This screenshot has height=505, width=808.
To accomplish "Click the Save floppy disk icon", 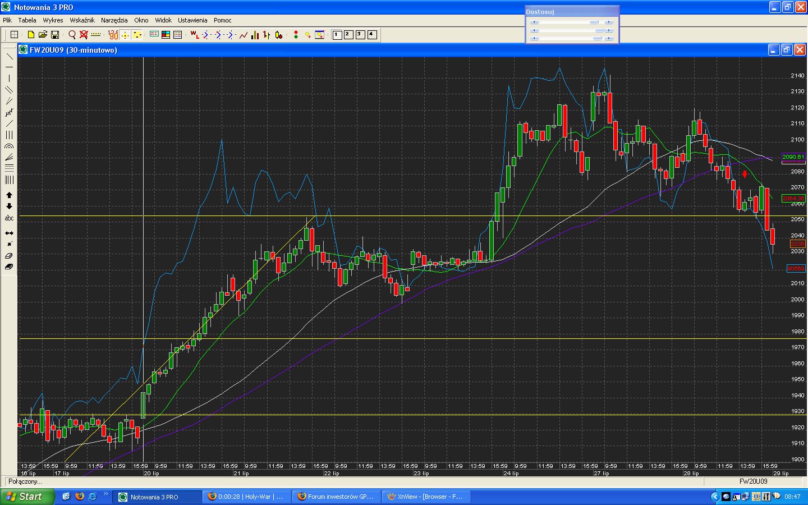I will coord(55,35).
